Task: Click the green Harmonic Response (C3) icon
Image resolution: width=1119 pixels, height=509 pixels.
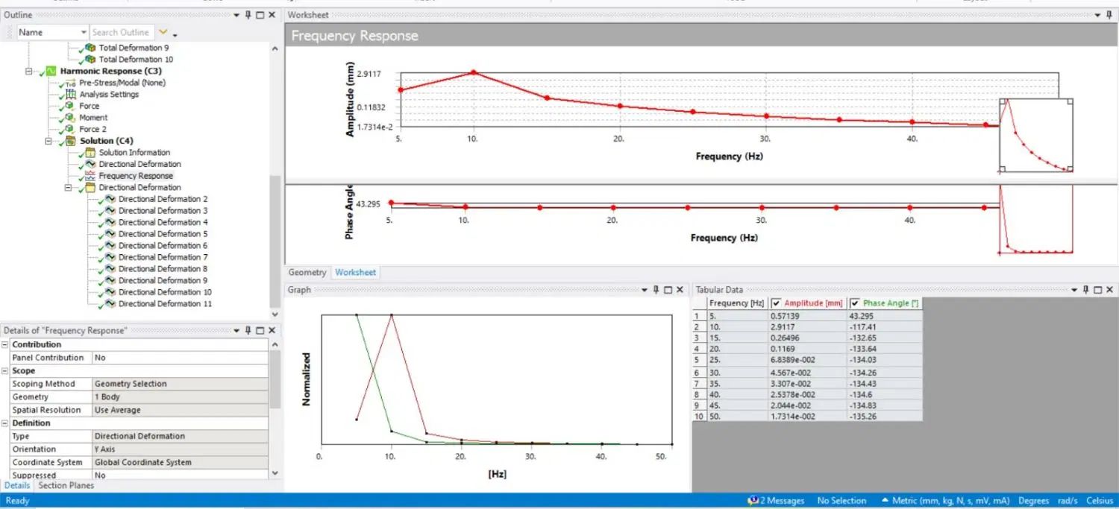Action: [51, 71]
